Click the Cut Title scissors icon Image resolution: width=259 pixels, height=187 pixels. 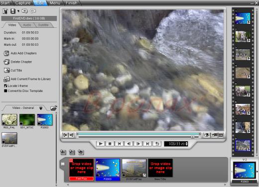coord(6,70)
